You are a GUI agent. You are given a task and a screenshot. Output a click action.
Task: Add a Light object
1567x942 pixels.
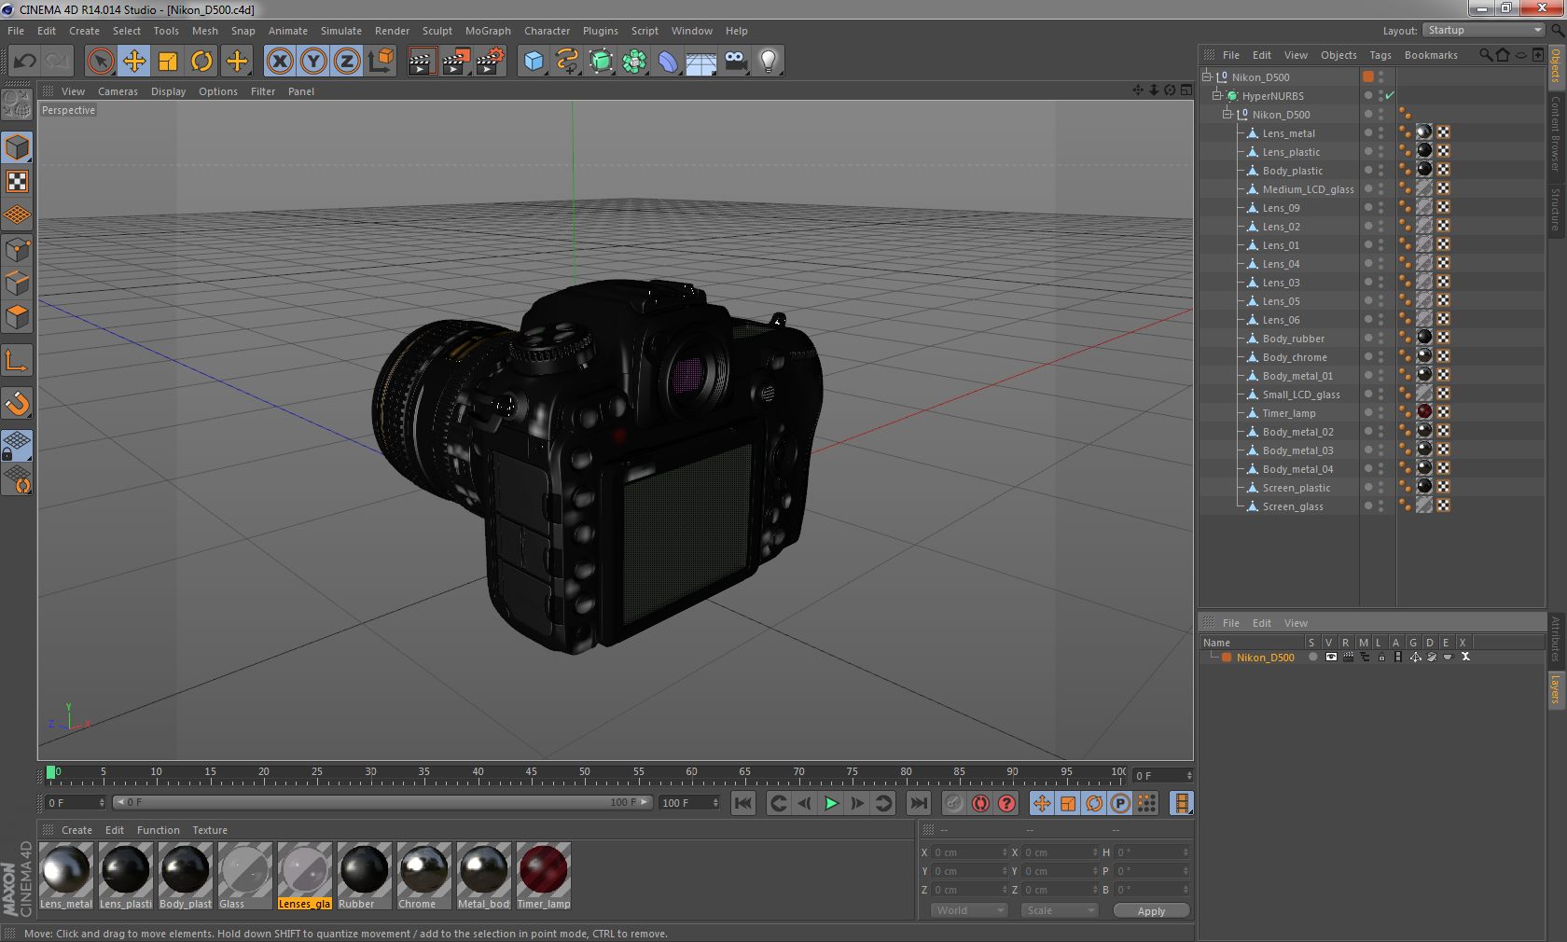(769, 62)
